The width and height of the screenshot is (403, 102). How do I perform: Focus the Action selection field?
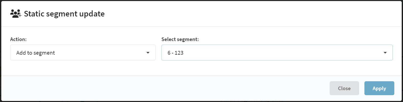click(83, 53)
